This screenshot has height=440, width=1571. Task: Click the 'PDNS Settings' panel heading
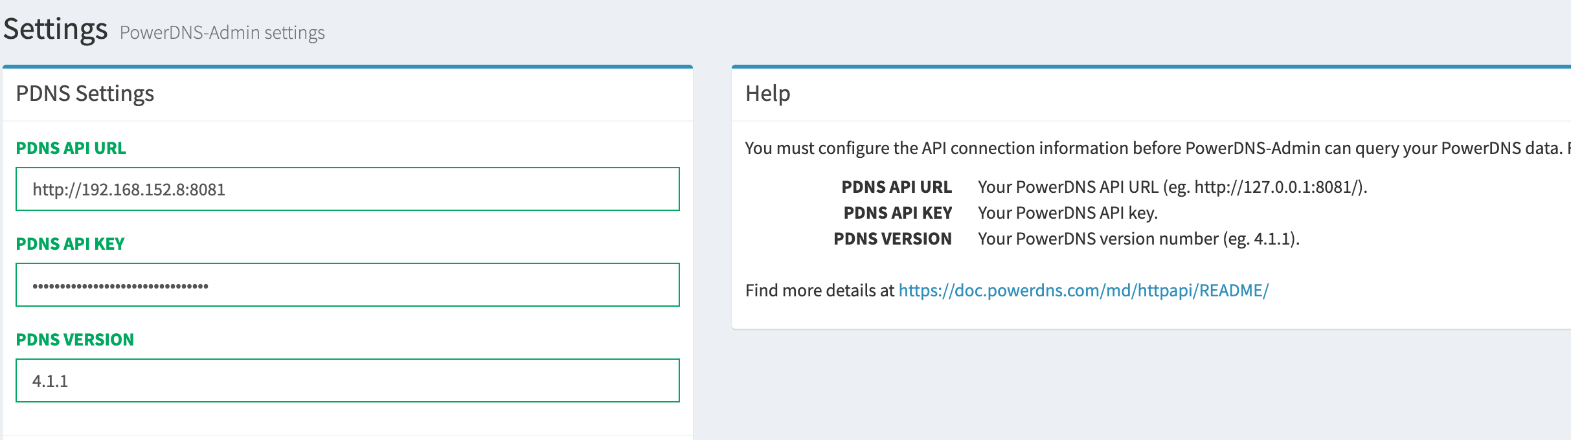(85, 94)
